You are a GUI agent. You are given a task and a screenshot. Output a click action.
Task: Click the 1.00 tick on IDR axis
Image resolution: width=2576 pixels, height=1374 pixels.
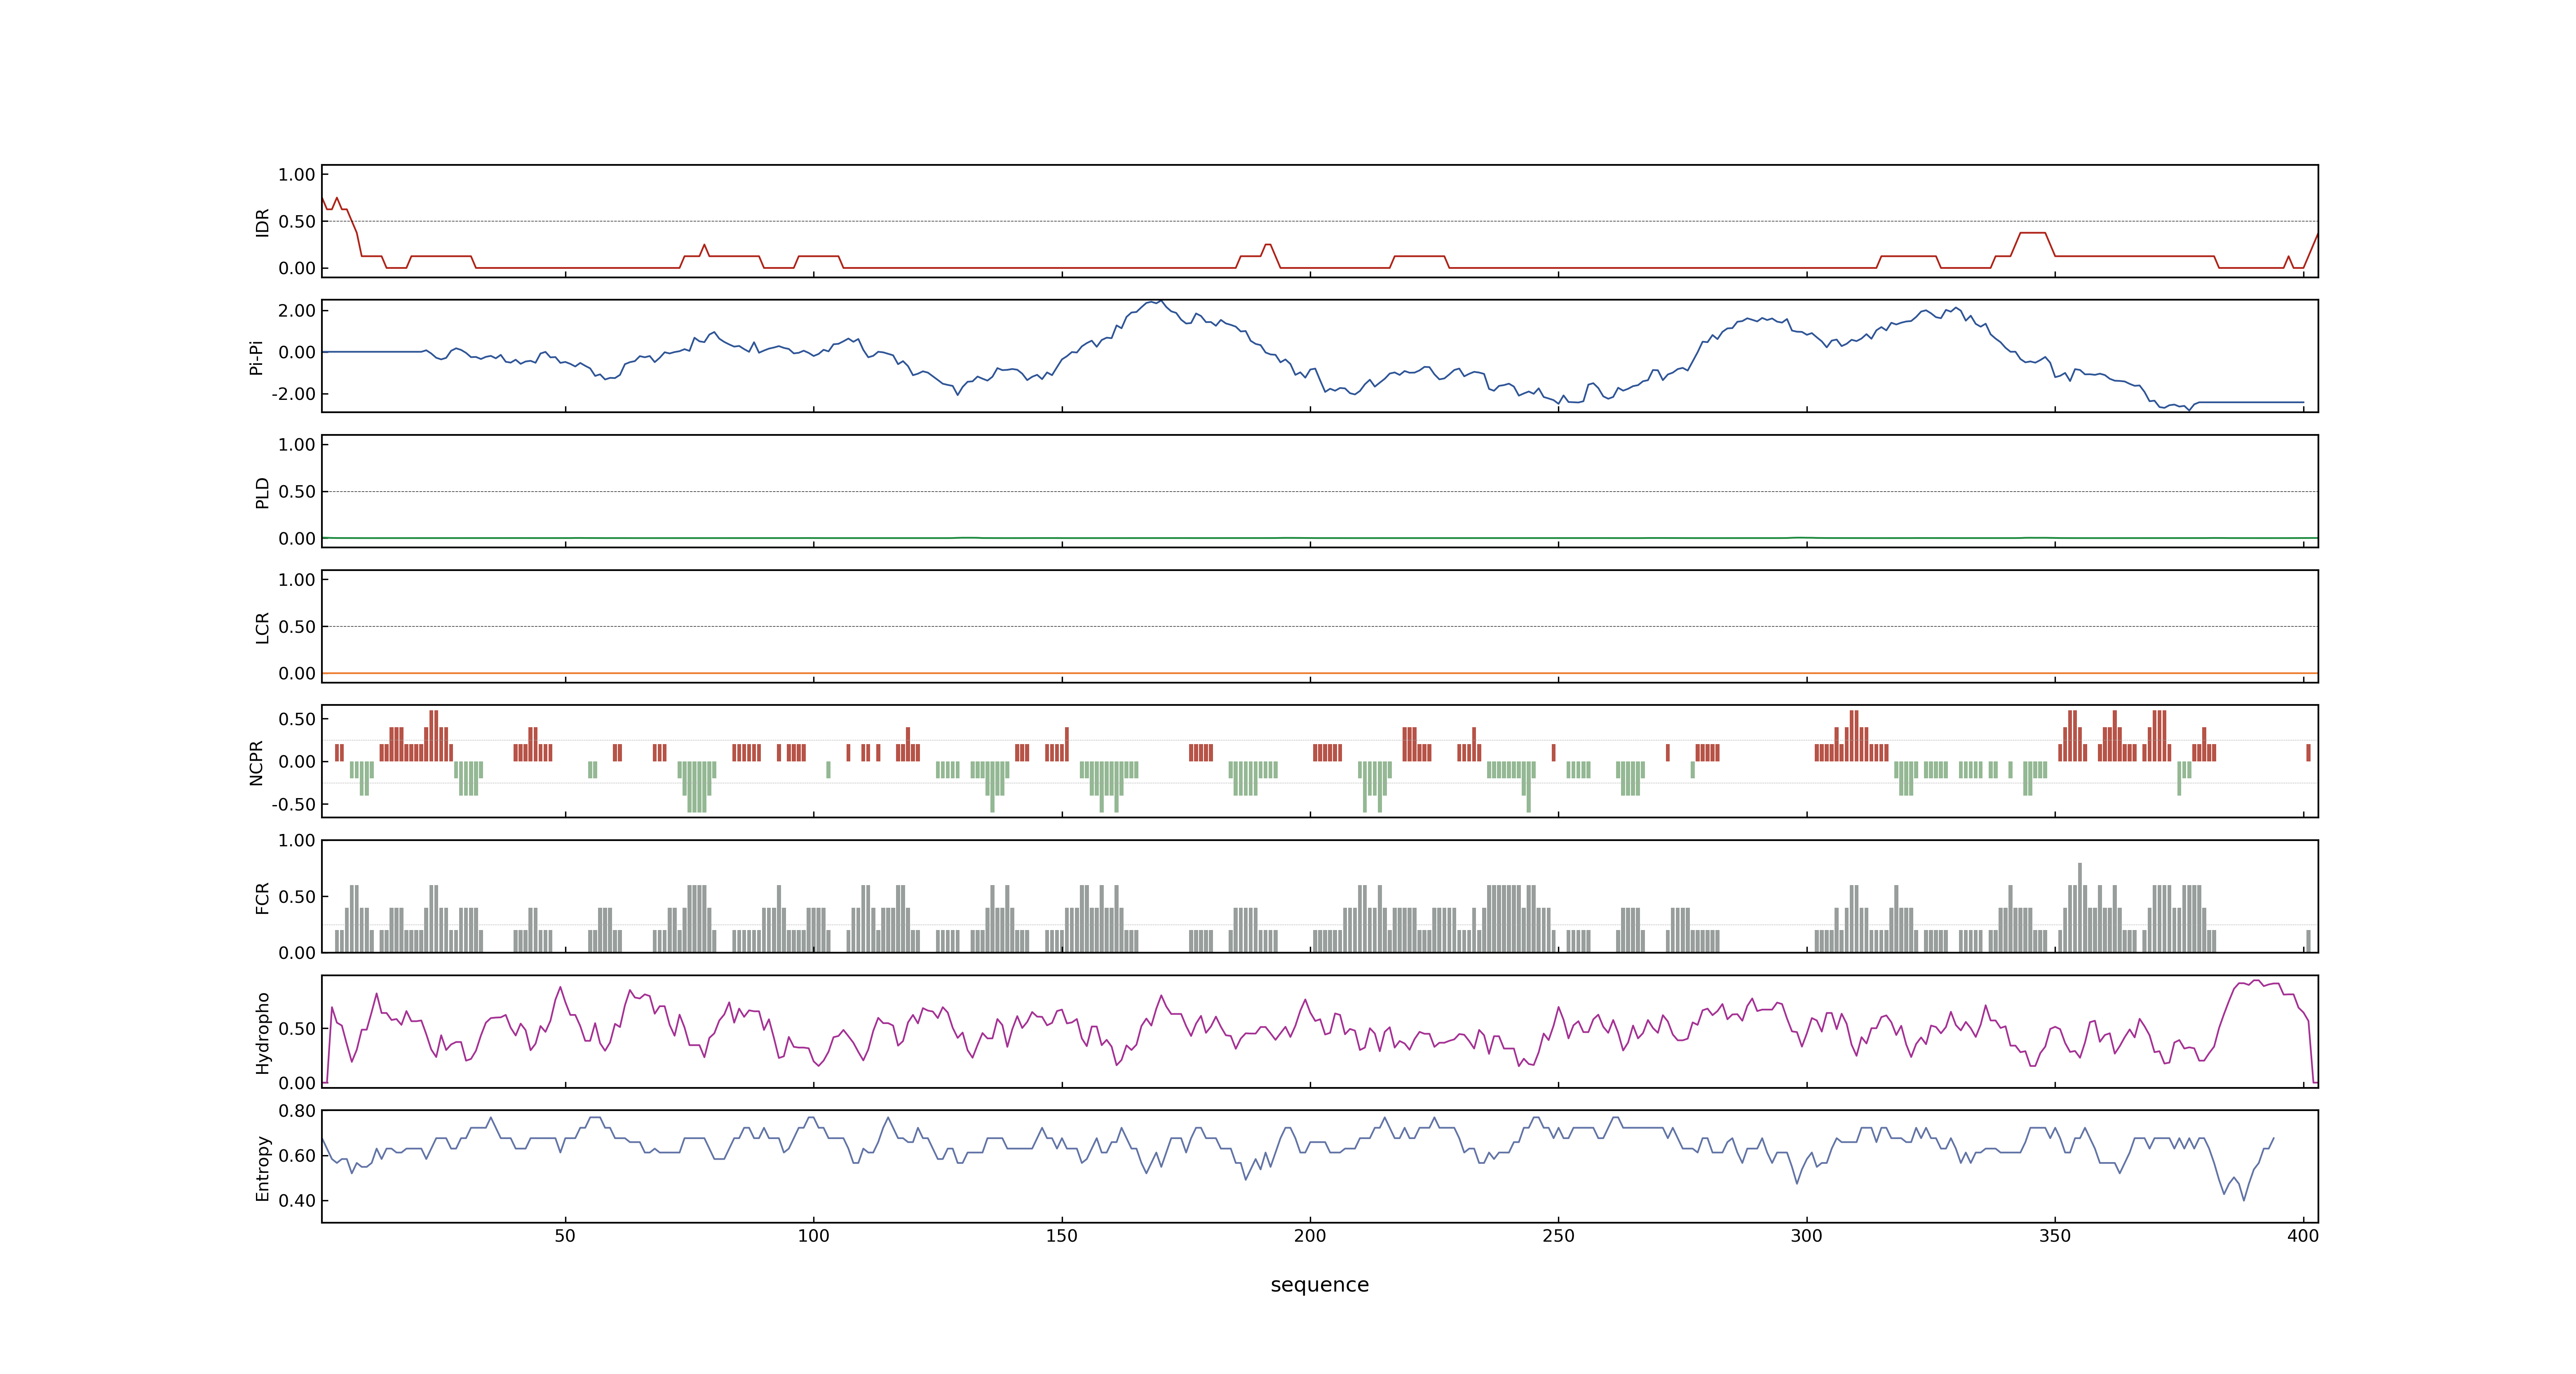coord(297,175)
